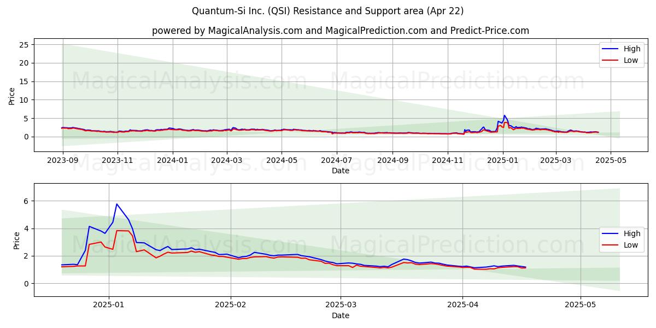Image resolution: width=656 pixels, height=328 pixels.
Task: Click the '2025-04' x-axis label on the bottom chart
Action: pos(462,306)
